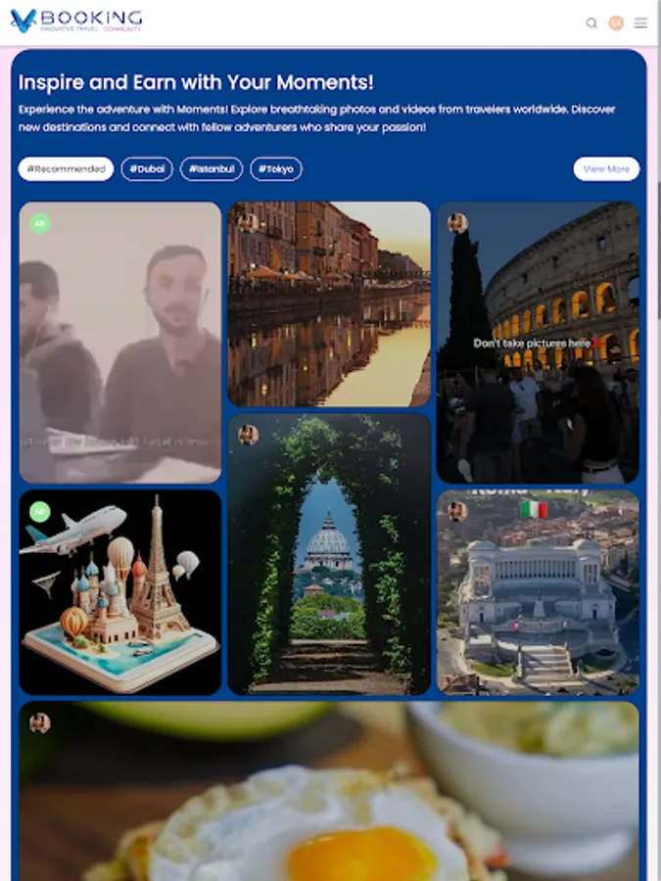Viewport: 661px width, 881px height.
Task: Click the page vertical scrollbar
Action: [659, 250]
